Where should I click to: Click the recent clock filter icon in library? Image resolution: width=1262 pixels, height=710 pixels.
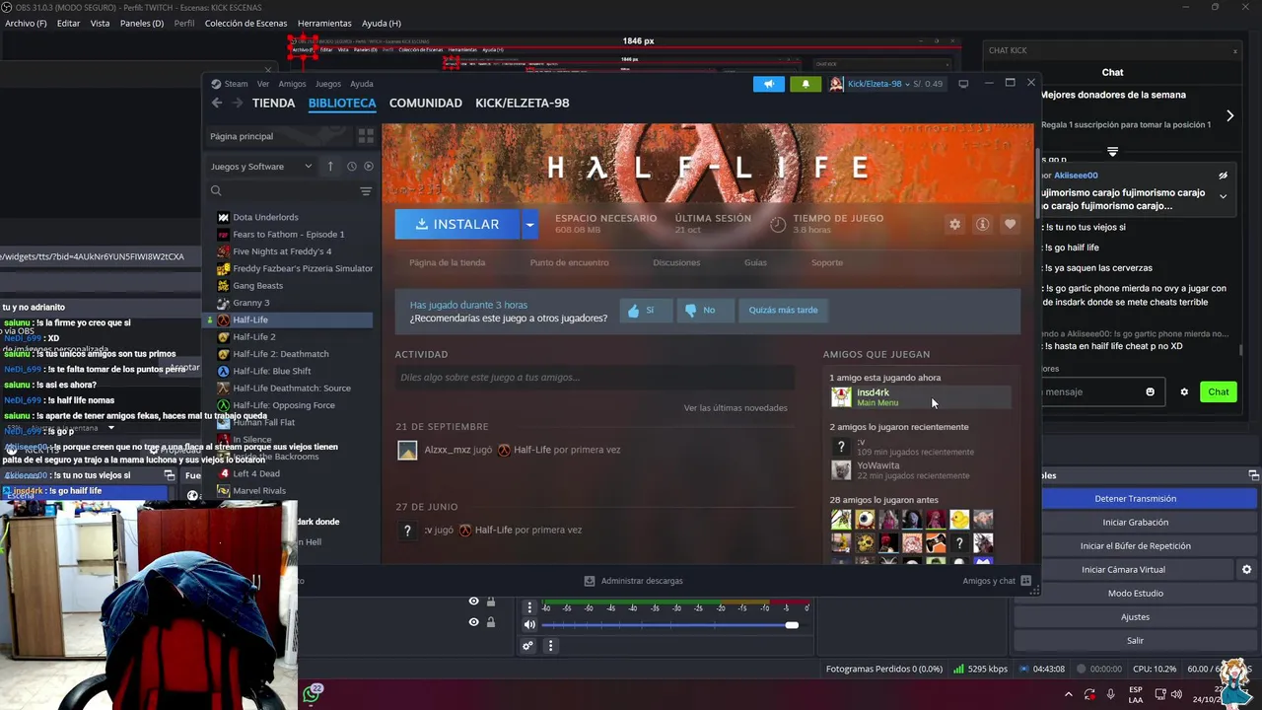click(x=351, y=166)
